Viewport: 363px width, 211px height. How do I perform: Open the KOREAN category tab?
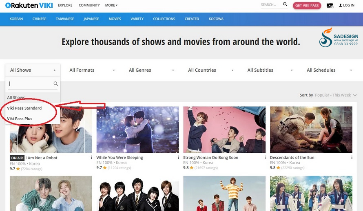(x=16, y=19)
